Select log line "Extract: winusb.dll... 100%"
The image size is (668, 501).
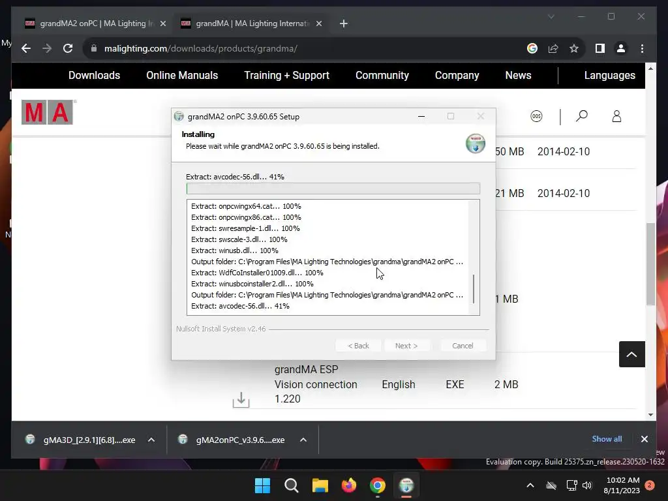pos(235,250)
